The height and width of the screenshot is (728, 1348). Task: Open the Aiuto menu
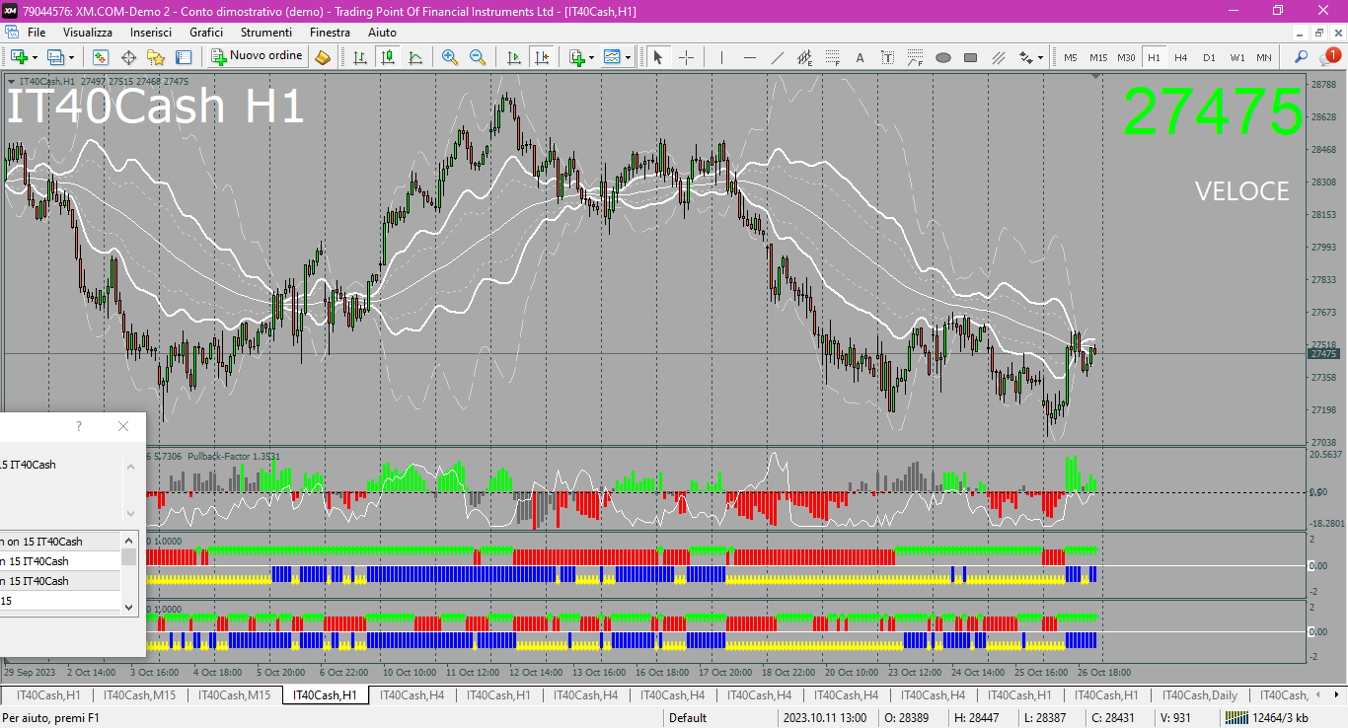pyautogui.click(x=382, y=33)
